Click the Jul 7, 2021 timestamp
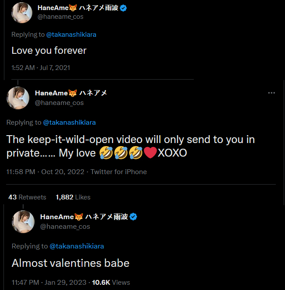The width and height of the screenshot is (285, 290). 55,67
